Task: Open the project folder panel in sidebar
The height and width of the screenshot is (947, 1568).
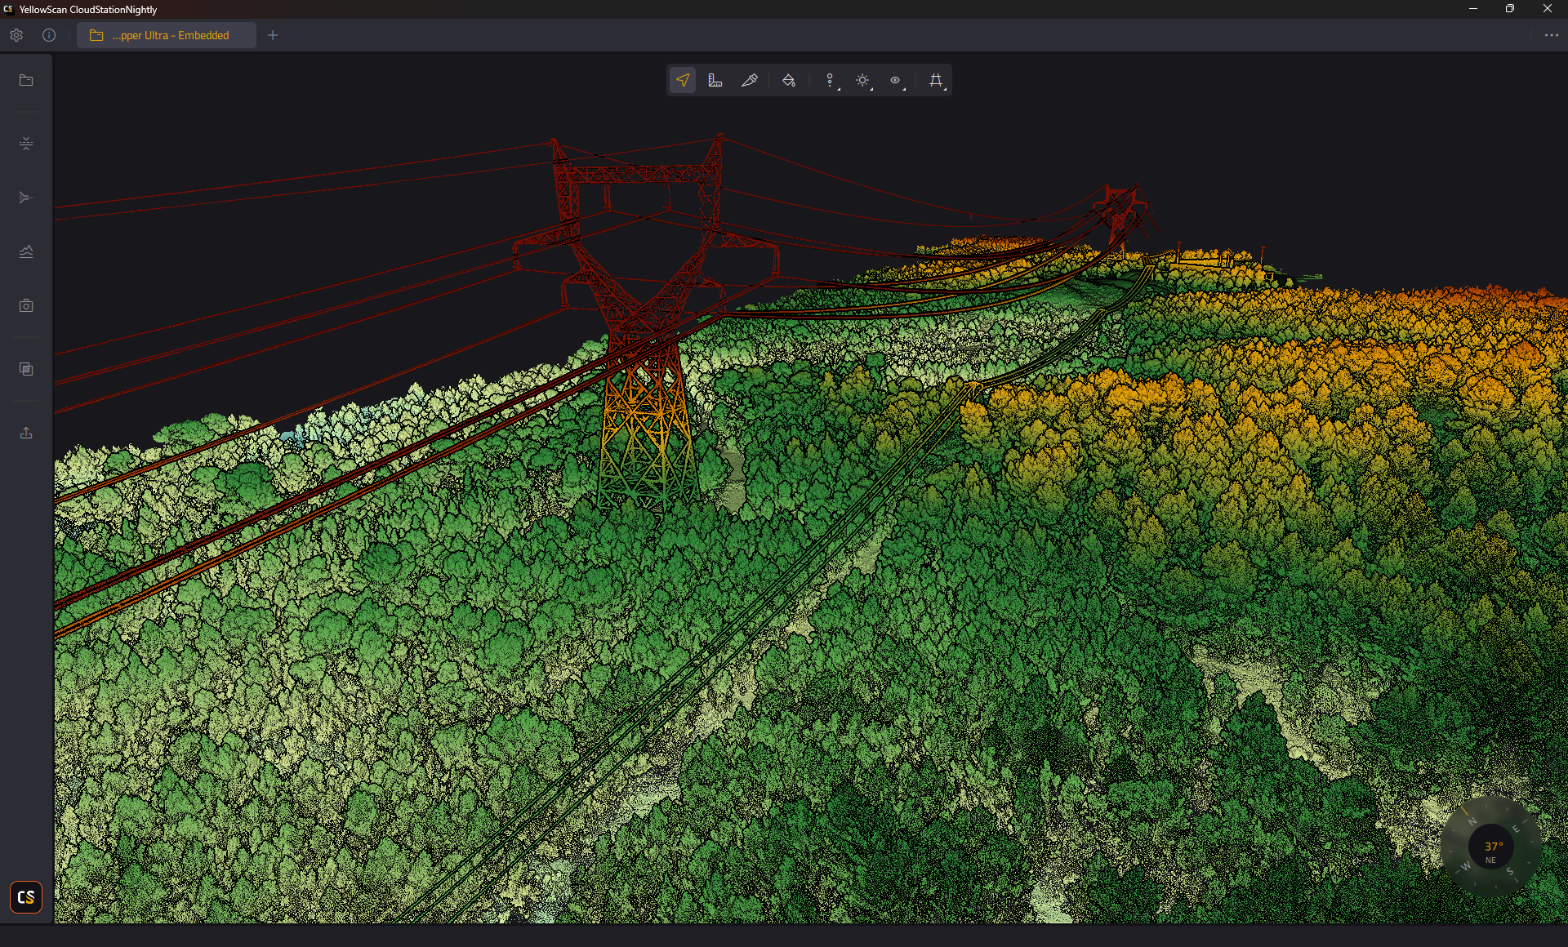Action: pyautogui.click(x=26, y=80)
